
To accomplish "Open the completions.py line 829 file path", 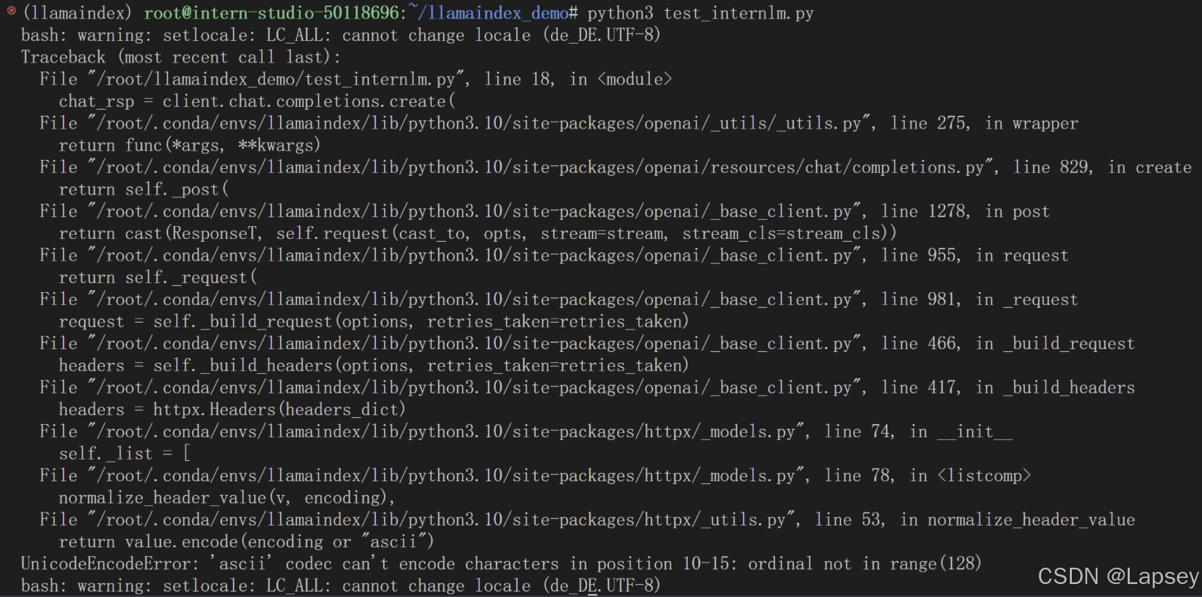I will point(540,167).
